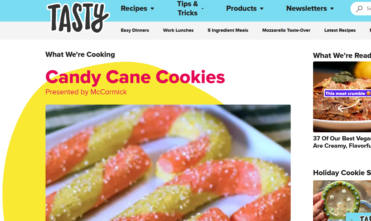371x221 pixels.
Task: Click Presented by McCormick link
Action: point(86,92)
